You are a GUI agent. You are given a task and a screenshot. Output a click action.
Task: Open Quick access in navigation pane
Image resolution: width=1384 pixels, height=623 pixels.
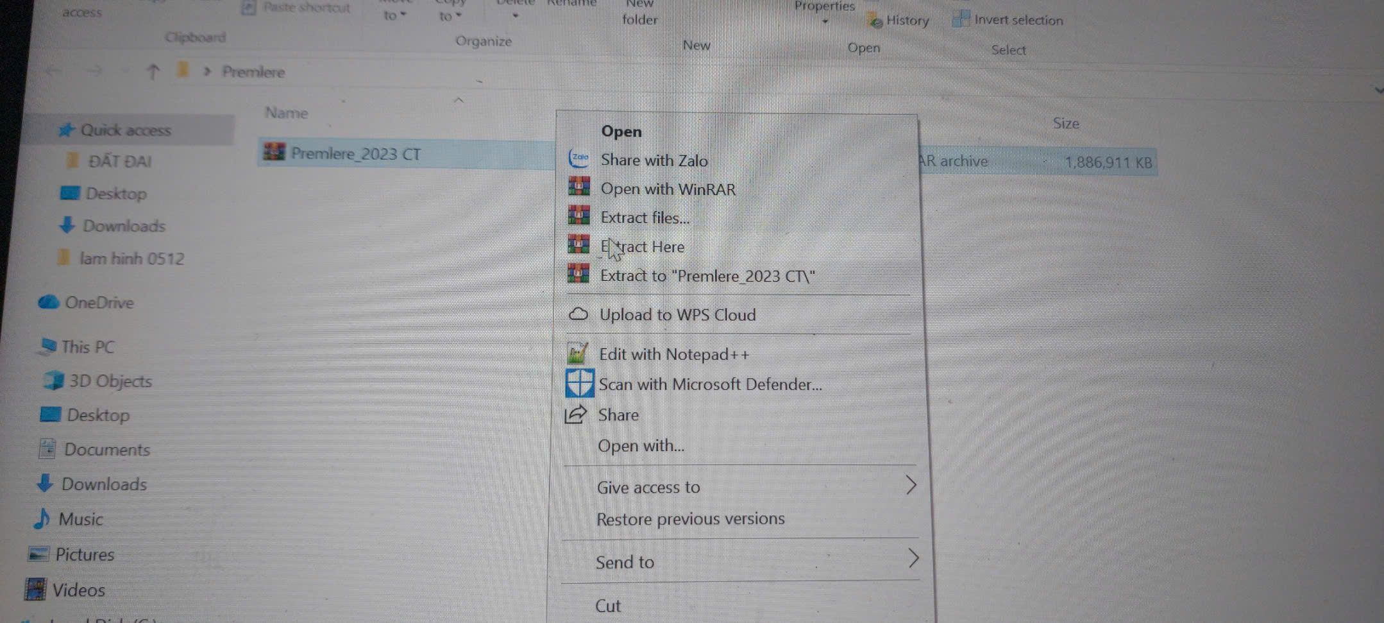125,130
